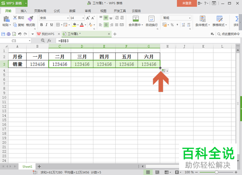Add a new worksheet with plus button

point(39,166)
